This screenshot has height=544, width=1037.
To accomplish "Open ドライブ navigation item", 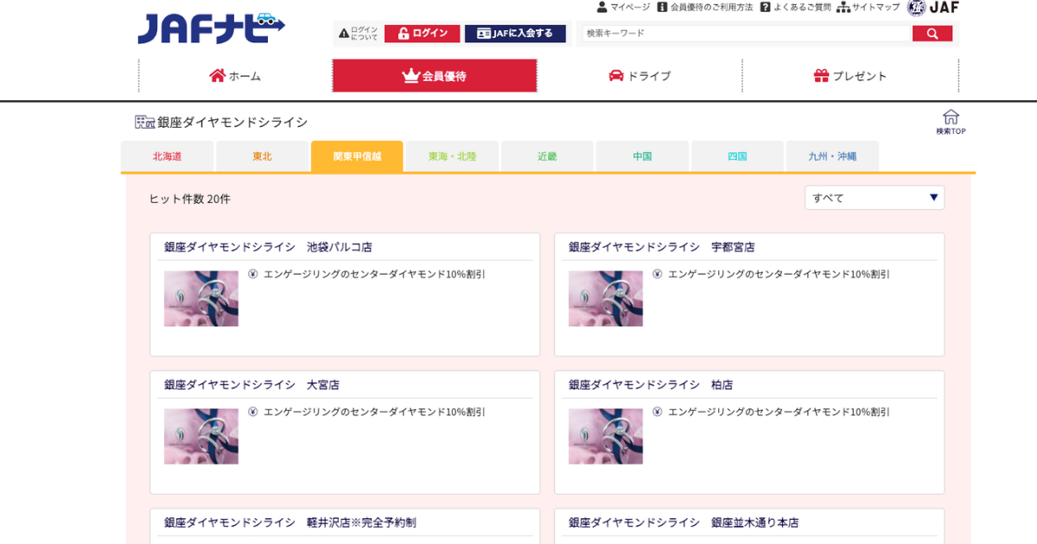I will (639, 76).
